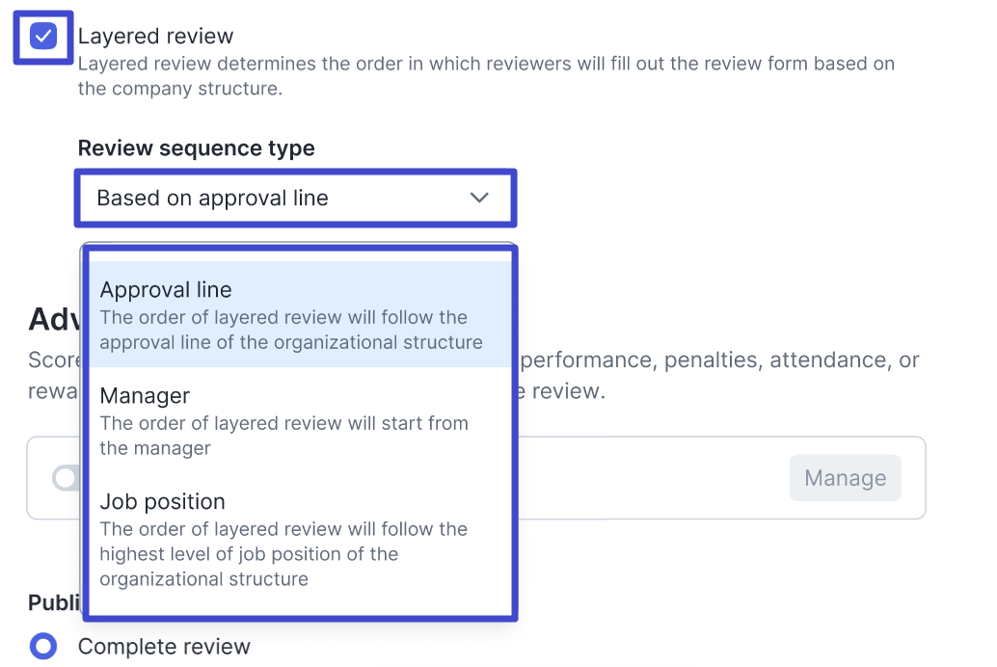Click the Review sequence type heading
The image size is (997, 667).
[x=196, y=148]
